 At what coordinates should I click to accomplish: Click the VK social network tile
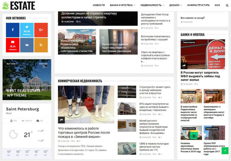coord(27,45)
